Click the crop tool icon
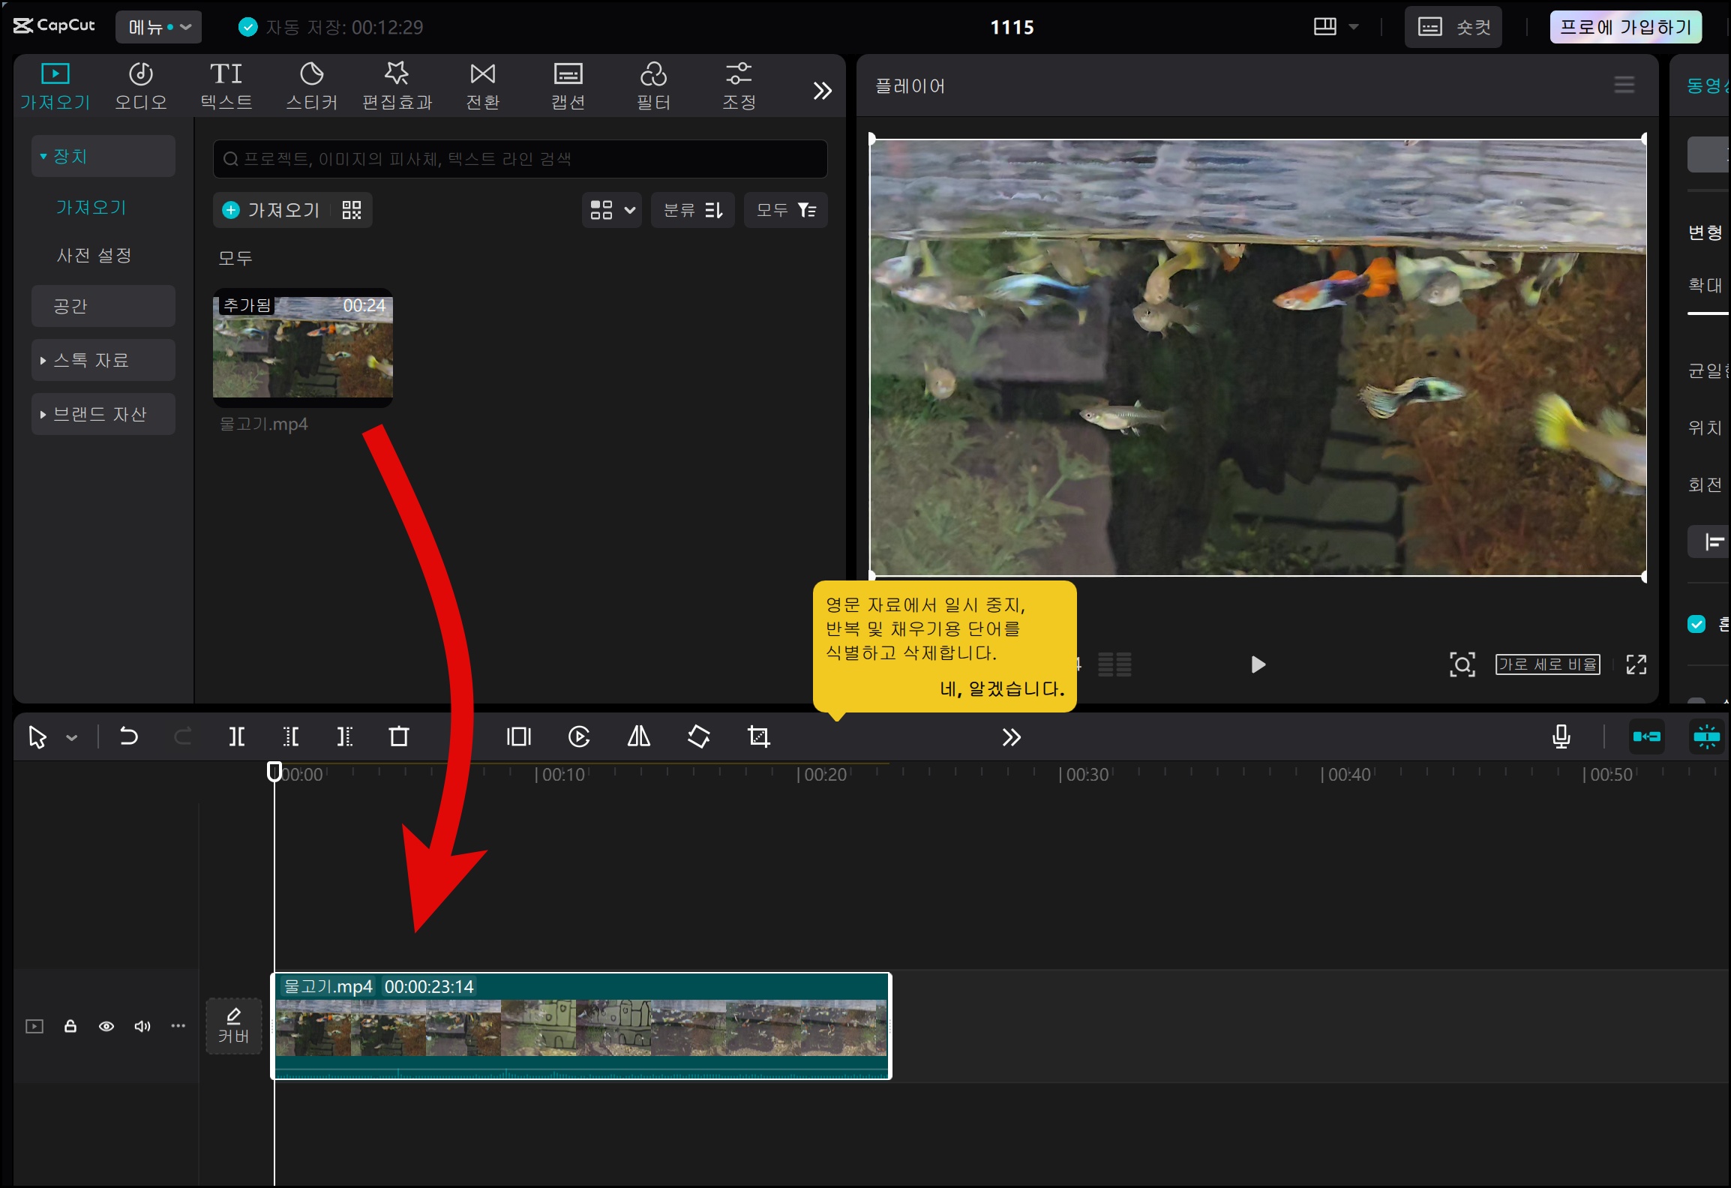 (x=758, y=736)
